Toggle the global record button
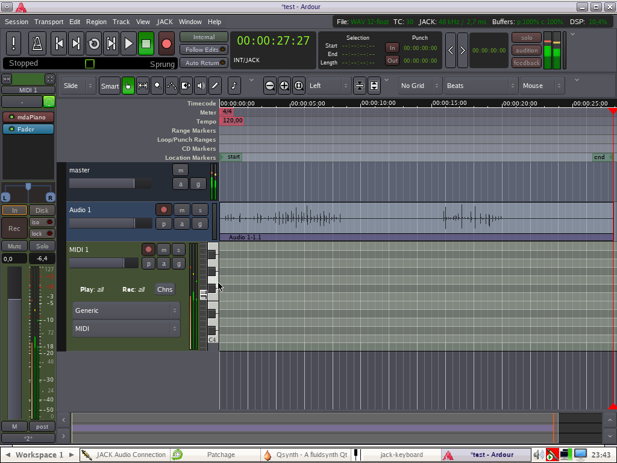617x463 pixels. pyautogui.click(x=166, y=43)
